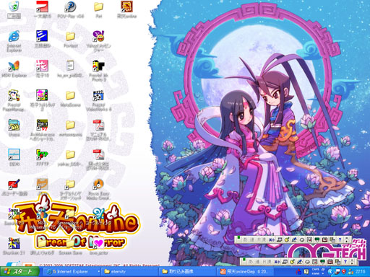The height and width of the screenshot is (277, 370).
Task: Open the DION desktop shortcut
Action: pos(14,154)
